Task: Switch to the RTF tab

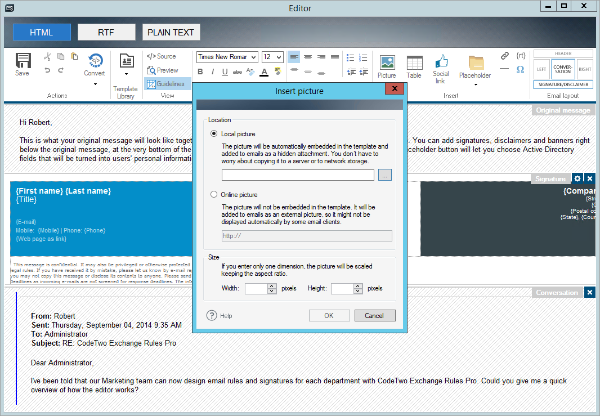Action: pos(106,32)
